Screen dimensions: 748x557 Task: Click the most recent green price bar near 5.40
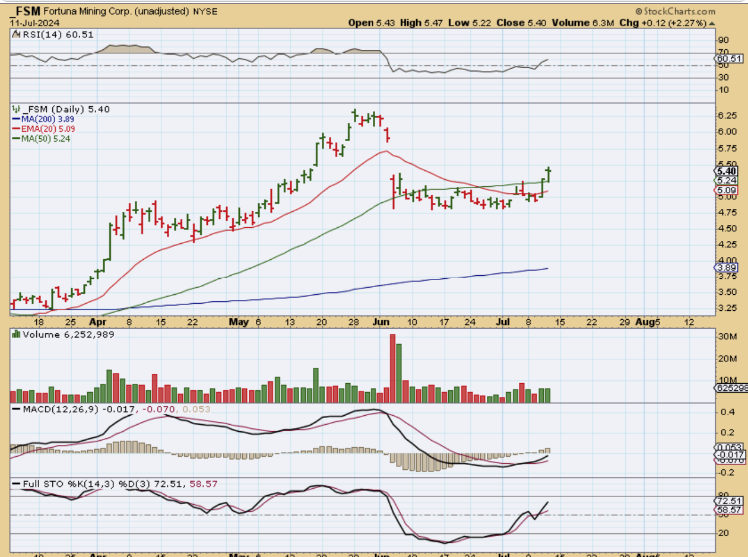[549, 174]
